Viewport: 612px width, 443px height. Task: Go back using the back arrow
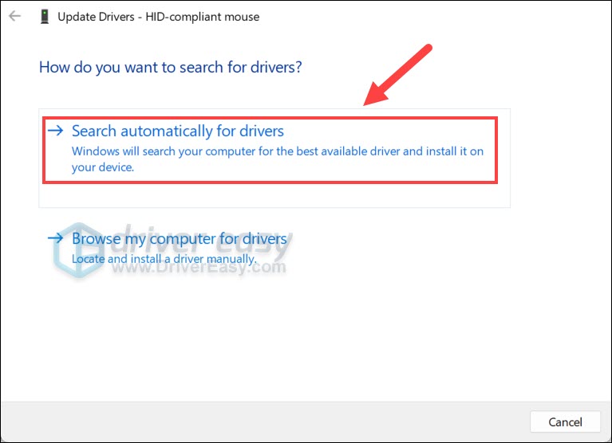click(15, 17)
